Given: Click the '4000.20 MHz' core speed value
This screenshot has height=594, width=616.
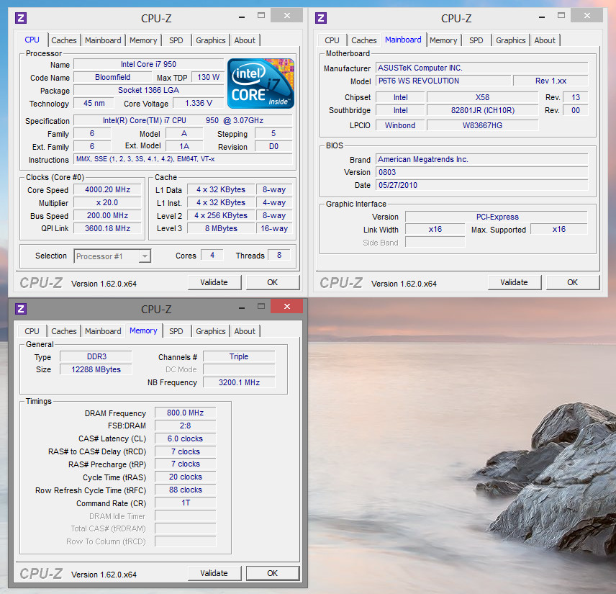Looking at the screenshot, I should (108, 189).
